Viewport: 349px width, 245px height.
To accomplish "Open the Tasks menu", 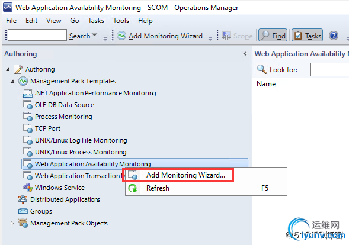I will 96,21.
